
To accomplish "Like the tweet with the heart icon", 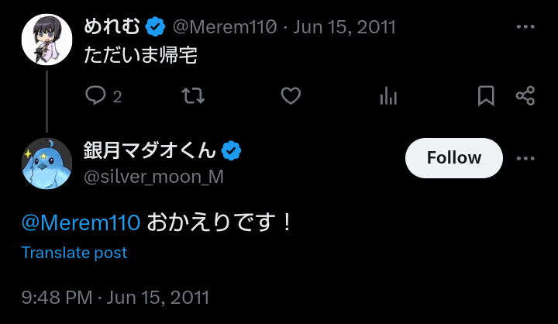I will coord(291,96).
